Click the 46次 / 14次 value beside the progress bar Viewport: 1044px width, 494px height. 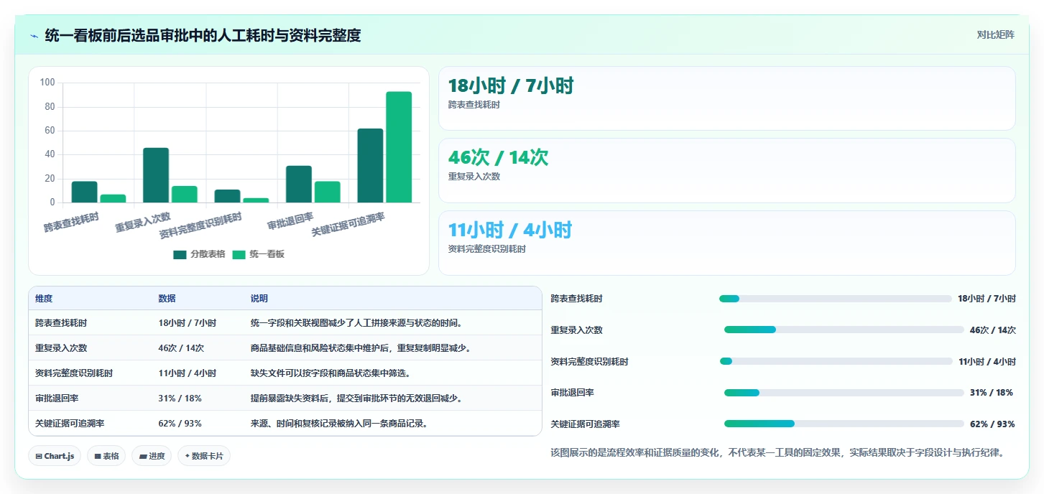(992, 330)
